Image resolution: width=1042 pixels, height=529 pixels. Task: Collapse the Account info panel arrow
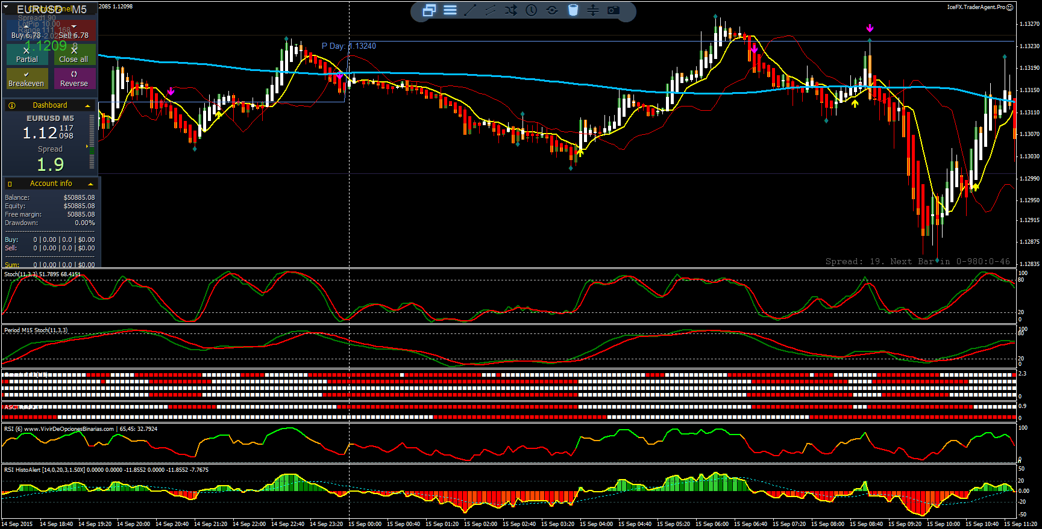(x=91, y=184)
